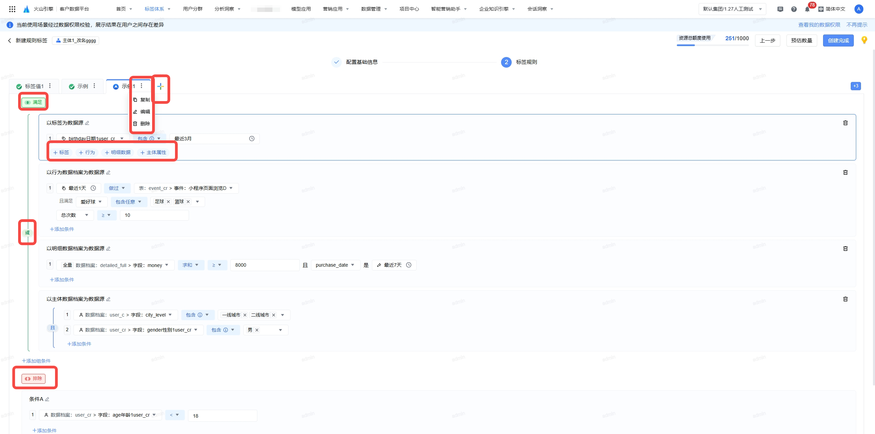Click the help question mark icon
The height and width of the screenshot is (434, 875).
pyautogui.click(x=794, y=9)
